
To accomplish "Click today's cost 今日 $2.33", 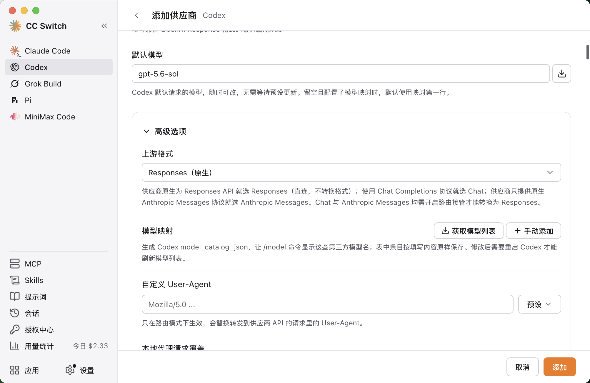I will pos(91,346).
